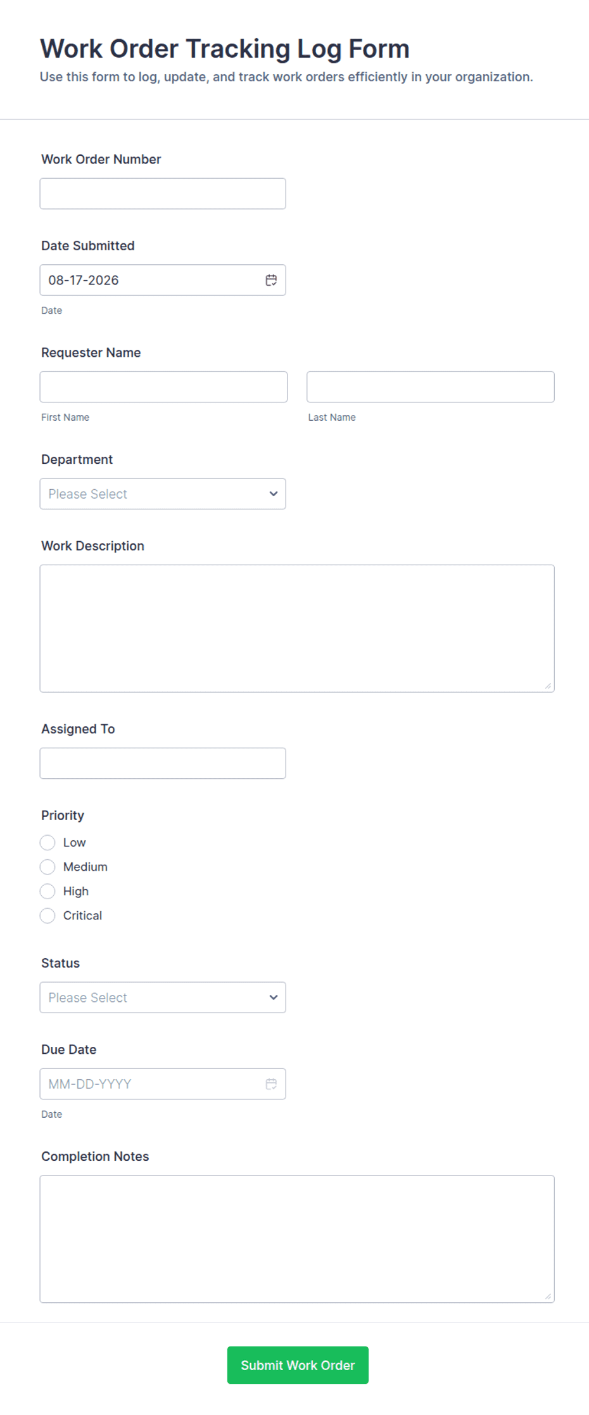Click the Last Name input box
The width and height of the screenshot is (589, 1415).
[431, 387]
